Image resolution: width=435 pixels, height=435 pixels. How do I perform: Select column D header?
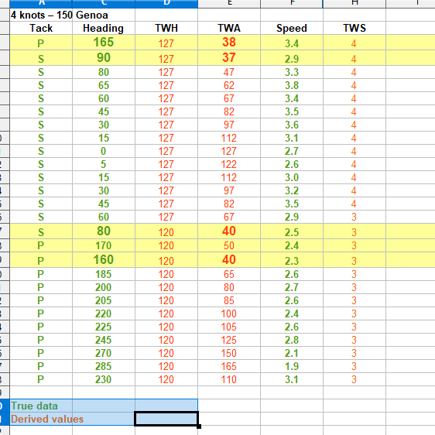(x=166, y=3)
